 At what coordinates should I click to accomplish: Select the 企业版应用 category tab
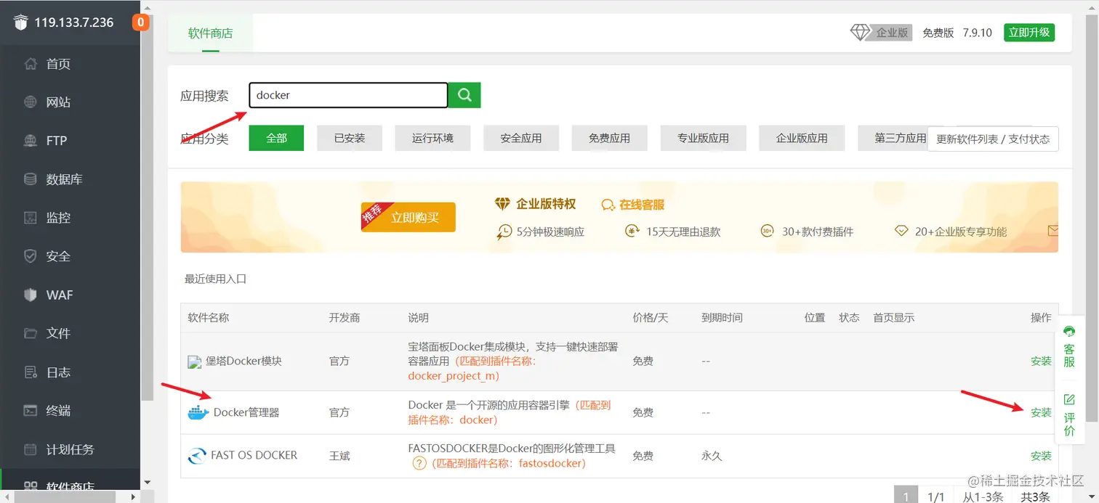click(x=802, y=138)
